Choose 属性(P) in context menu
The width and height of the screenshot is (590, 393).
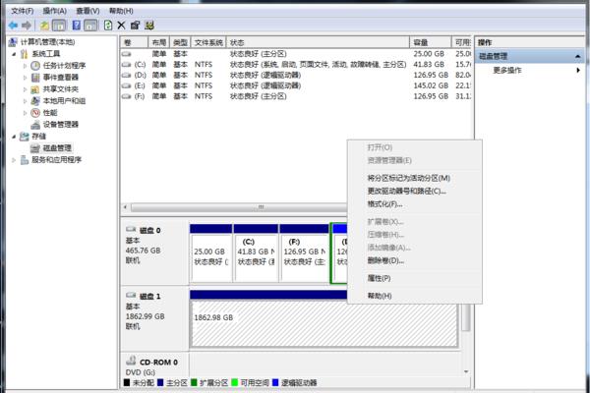click(415, 278)
